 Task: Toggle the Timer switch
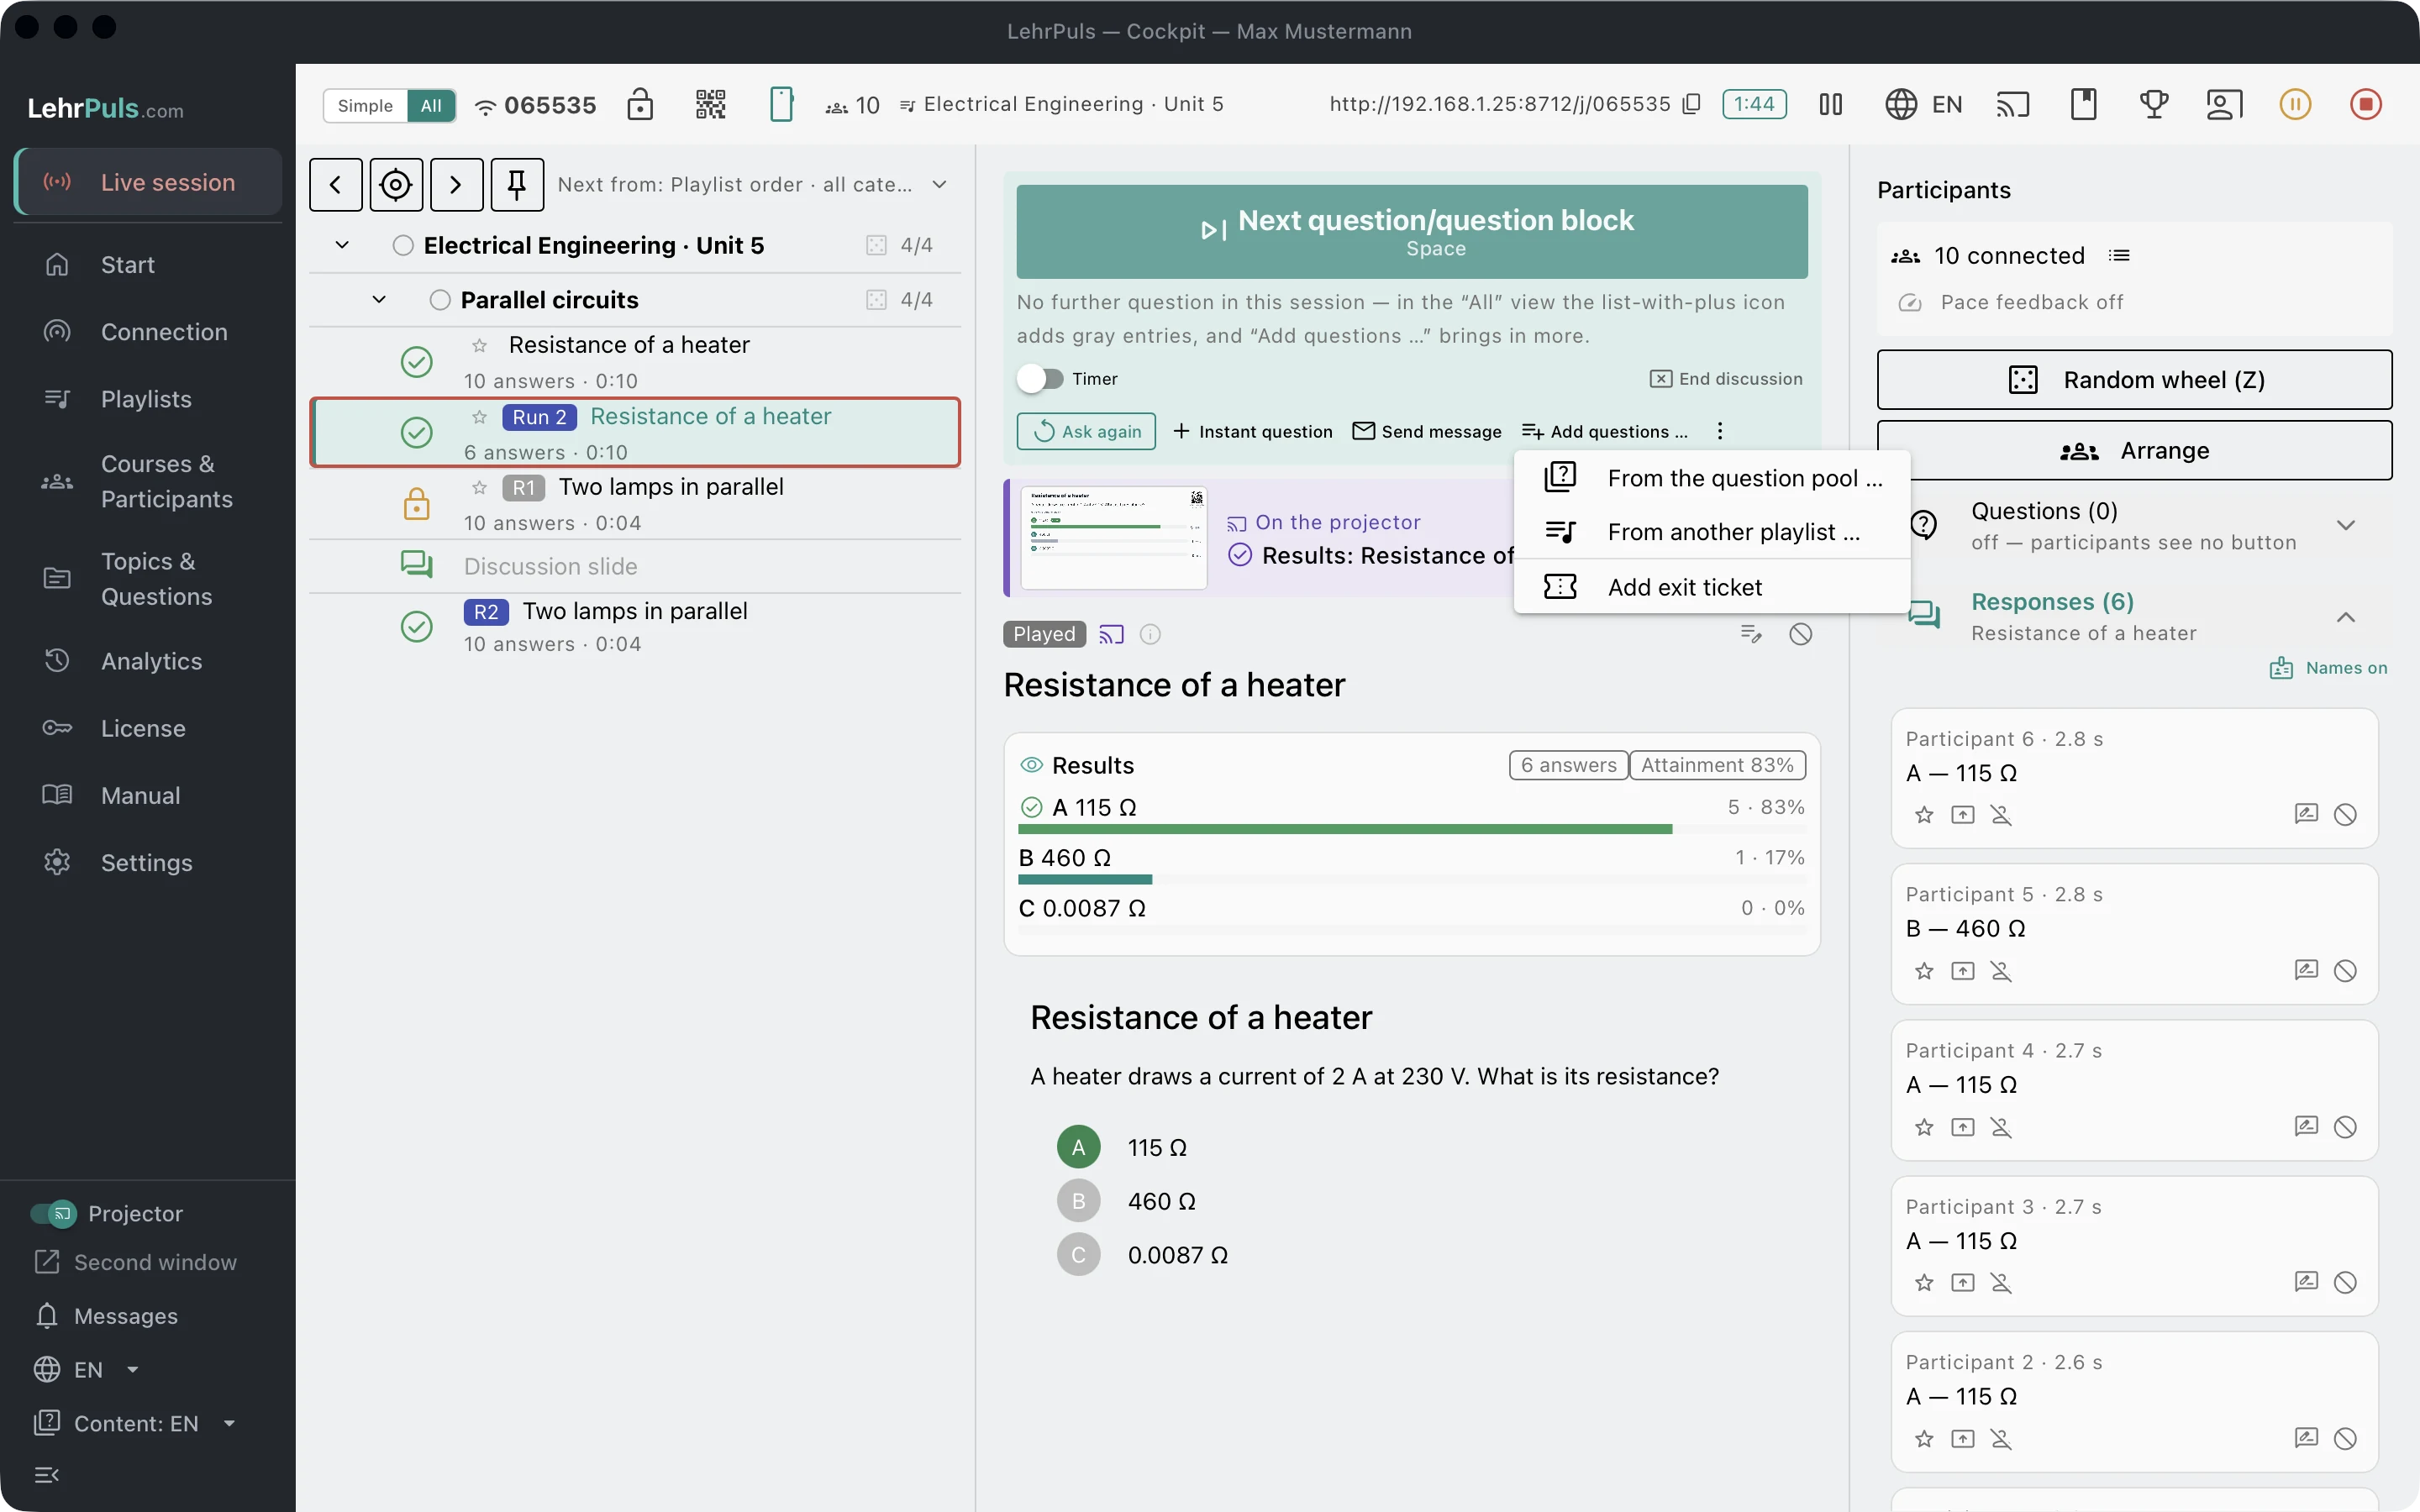(x=1041, y=379)
